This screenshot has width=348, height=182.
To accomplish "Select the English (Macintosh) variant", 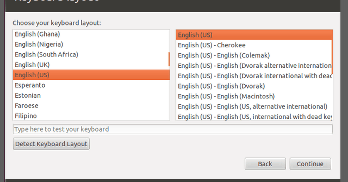I will pos(226,96).
